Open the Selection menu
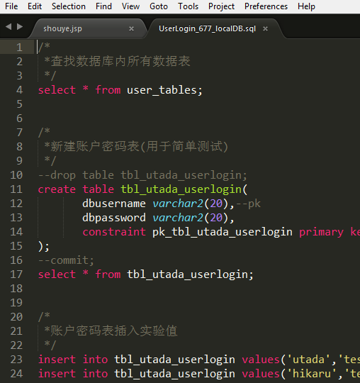 click(x=69, y=6)
